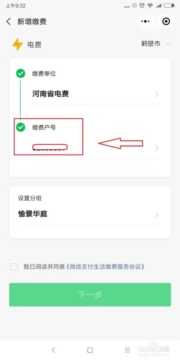The width and height of the screenshot is (180, 361).
Task: Tap the 缴费户号 account number field
Action: (96, 148)
